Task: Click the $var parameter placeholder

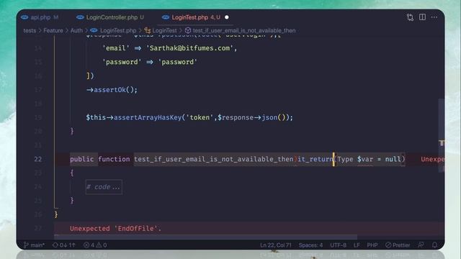Action: 365,159
